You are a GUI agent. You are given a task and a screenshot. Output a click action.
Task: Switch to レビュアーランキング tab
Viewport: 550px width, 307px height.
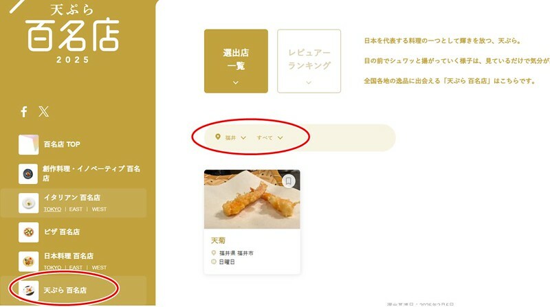(x=309, y=61)
